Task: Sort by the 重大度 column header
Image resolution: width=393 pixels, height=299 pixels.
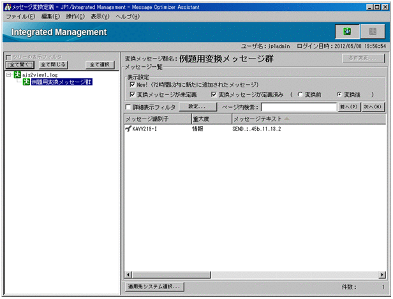Action: click(211, 119)
